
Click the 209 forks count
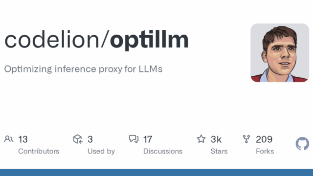point(264,139)
